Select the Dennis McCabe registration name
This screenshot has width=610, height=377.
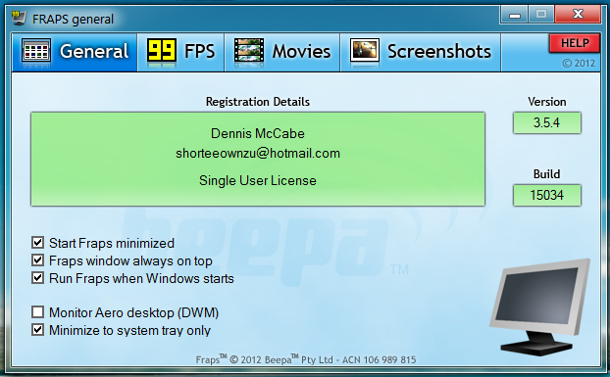pos(258,133)
